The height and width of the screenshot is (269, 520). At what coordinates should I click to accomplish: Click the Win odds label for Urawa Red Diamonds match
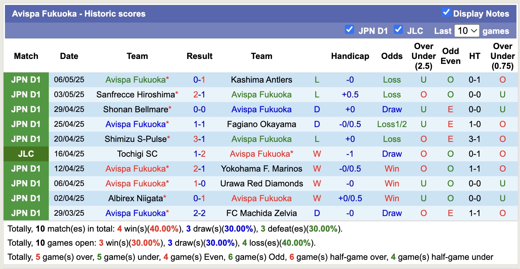tap(392, 183)
